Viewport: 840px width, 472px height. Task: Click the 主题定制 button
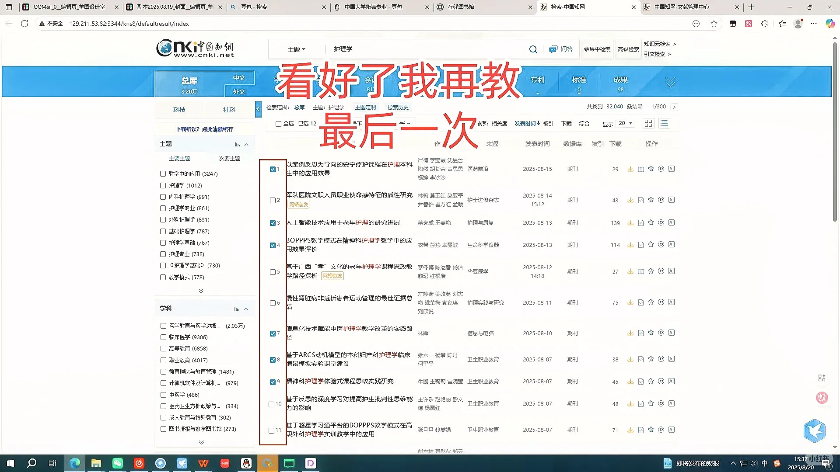(x=365, y=107)
